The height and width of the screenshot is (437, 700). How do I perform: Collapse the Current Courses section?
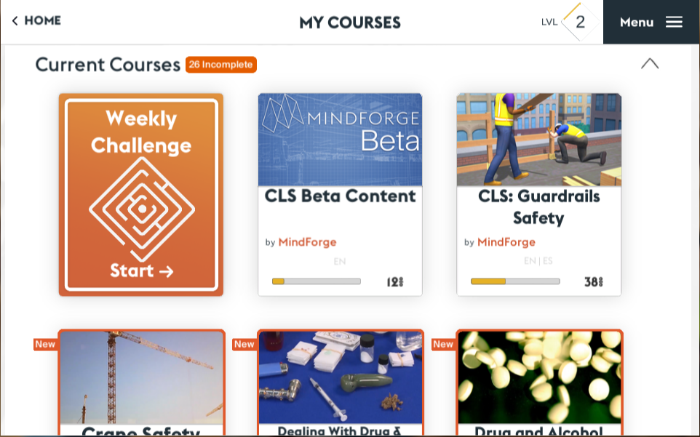[x=650, y=64]
